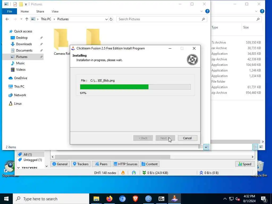The height and width of the screenshot is (204, 272).
Task: Show the Speed graph in qBittorrent
Action: pos(245,164)
